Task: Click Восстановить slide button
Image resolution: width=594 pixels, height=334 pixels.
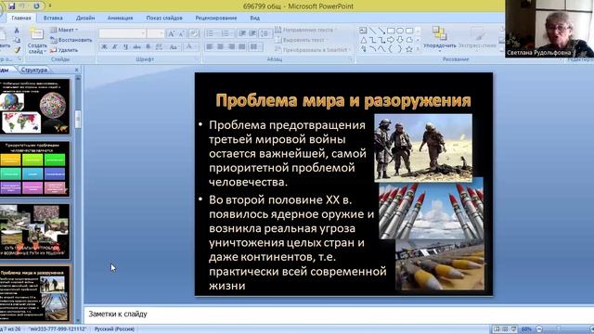Action: point(71,40)
